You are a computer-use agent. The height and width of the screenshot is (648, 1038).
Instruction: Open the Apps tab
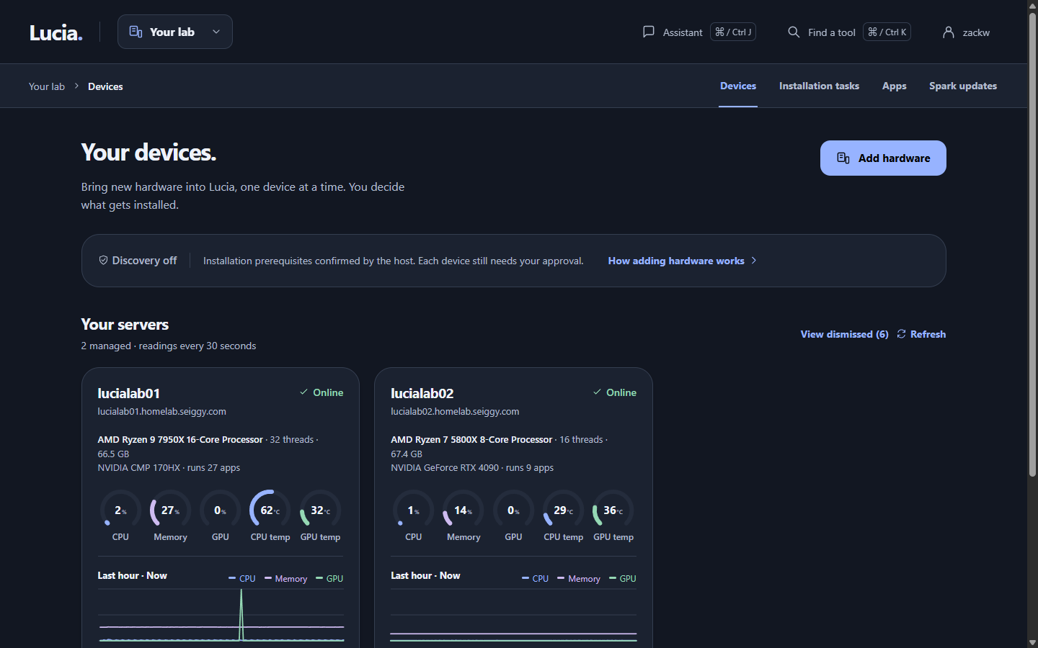click(895, 86)
